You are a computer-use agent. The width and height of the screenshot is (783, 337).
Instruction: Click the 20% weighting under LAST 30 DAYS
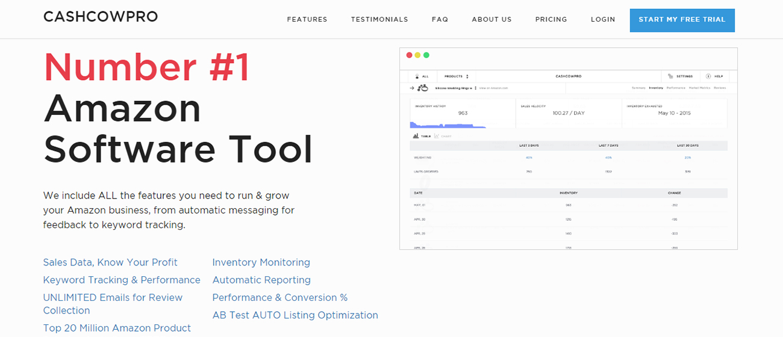[x=688, y=158]
